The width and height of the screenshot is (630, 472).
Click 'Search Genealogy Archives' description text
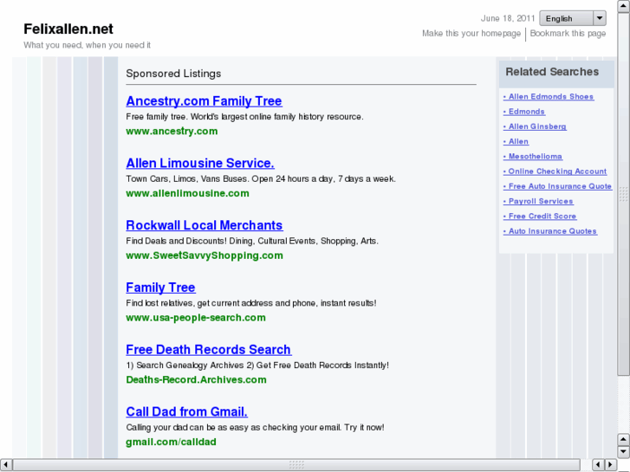click(x=257, y=365)
